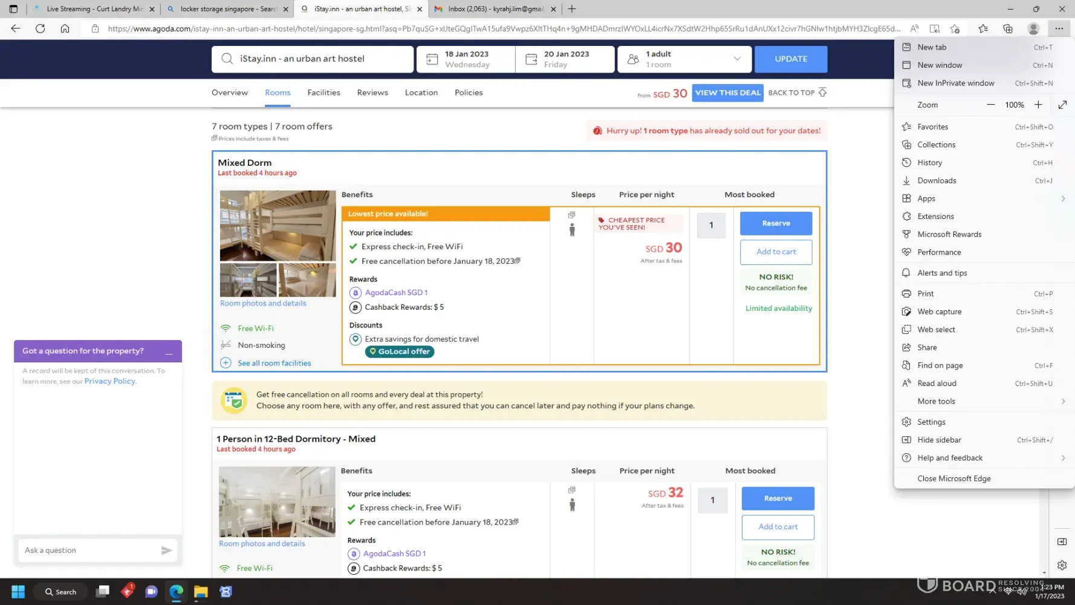Select Close Microsoft Edge
The image size is (1075, 605).
(984, 479)
